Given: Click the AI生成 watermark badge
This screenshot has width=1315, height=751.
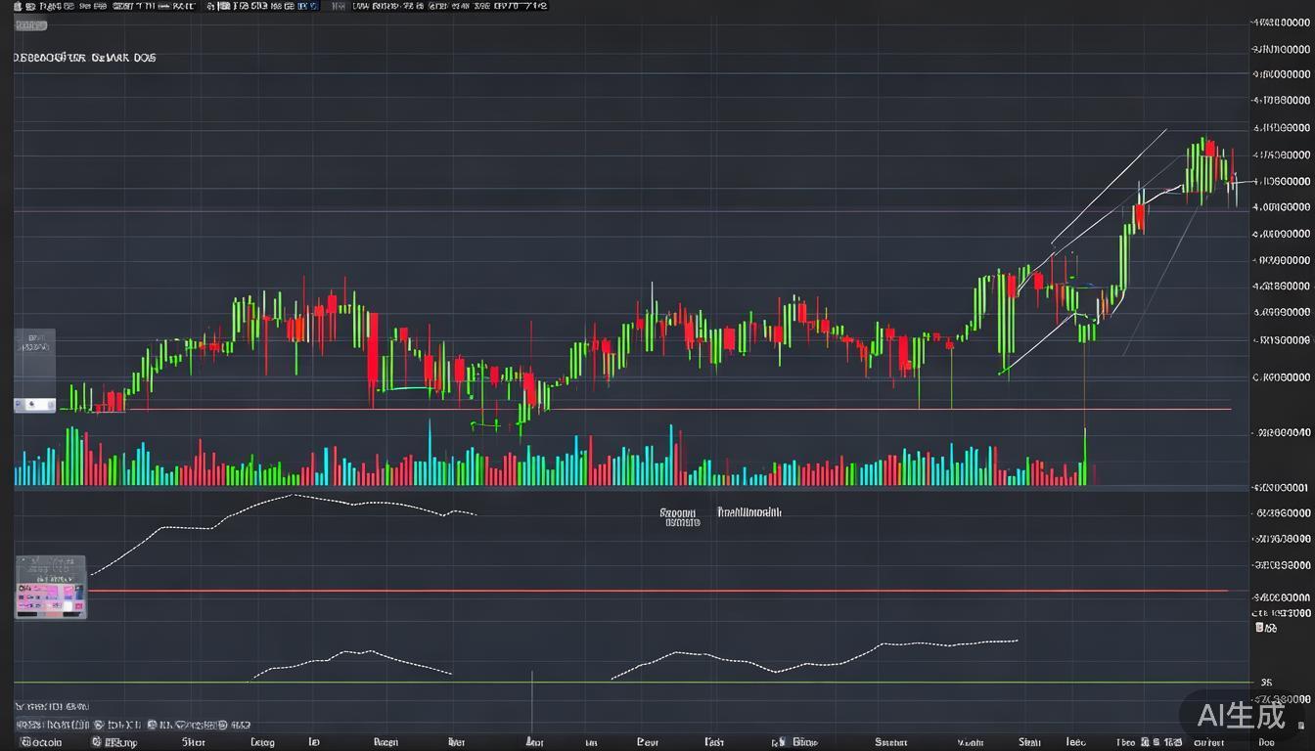Looking at the screenshot, I should (x=1241, y=715).
